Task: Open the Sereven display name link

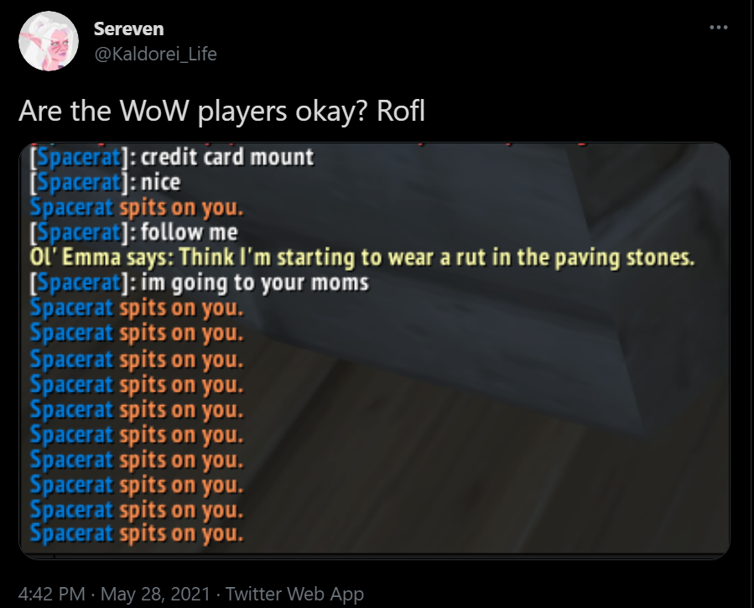Action: [129, 29]
